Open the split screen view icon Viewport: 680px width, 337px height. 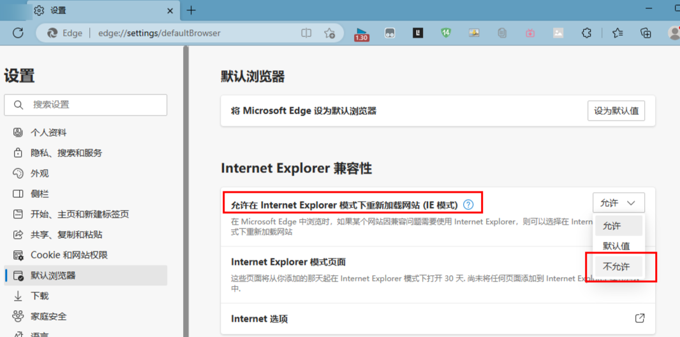coord(306,33)
